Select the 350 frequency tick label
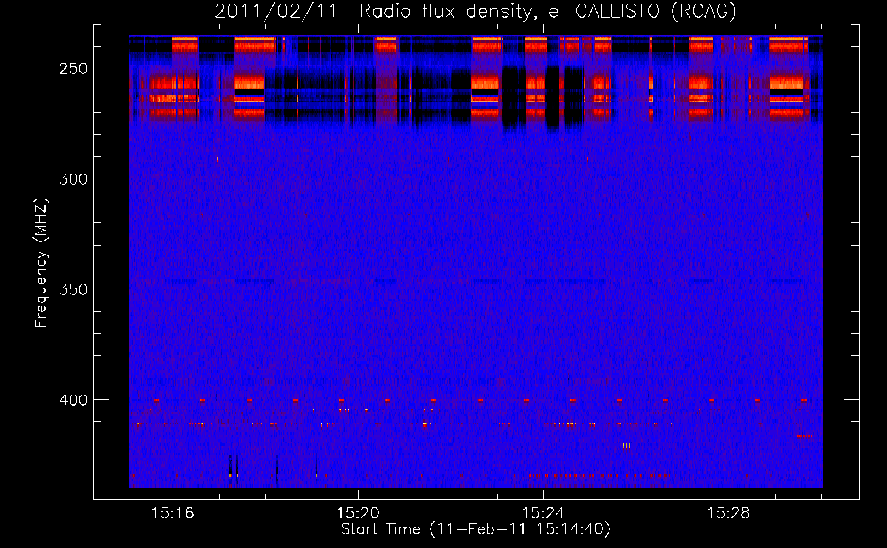This screenshot has height=548, width=887. click(73, 289)
